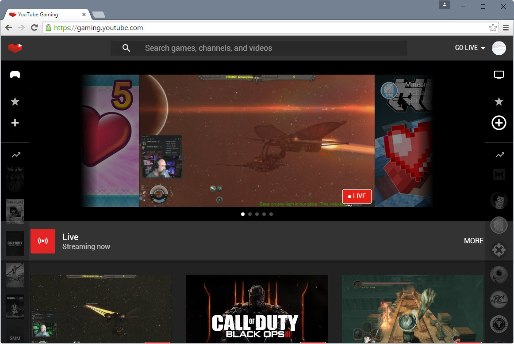Image resolution: width=514 pixels, height=344 pixels.
Task: Select the first carousel dot
Action: 242,214
